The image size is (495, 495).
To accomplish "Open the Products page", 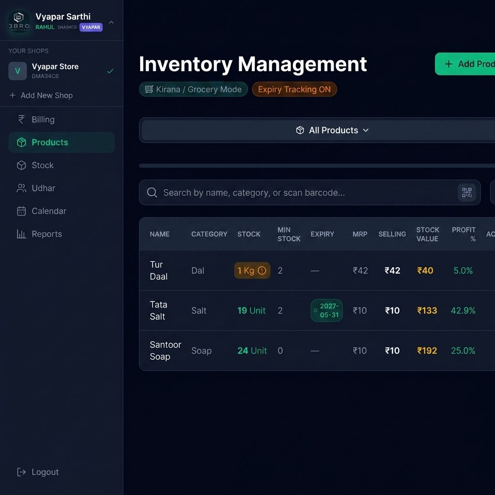I will click(x=61, y=143).
